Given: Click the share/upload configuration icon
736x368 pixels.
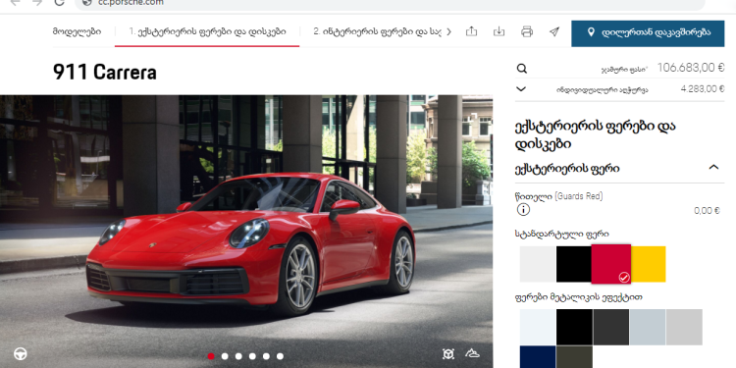Looking at the screenshot, I should click(471, 32).
